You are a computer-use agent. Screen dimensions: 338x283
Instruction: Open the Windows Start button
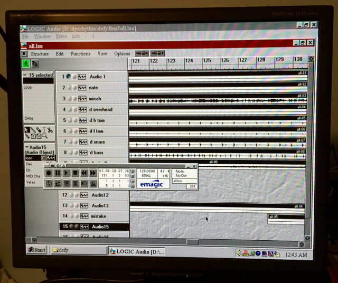(x=37, y=250)
